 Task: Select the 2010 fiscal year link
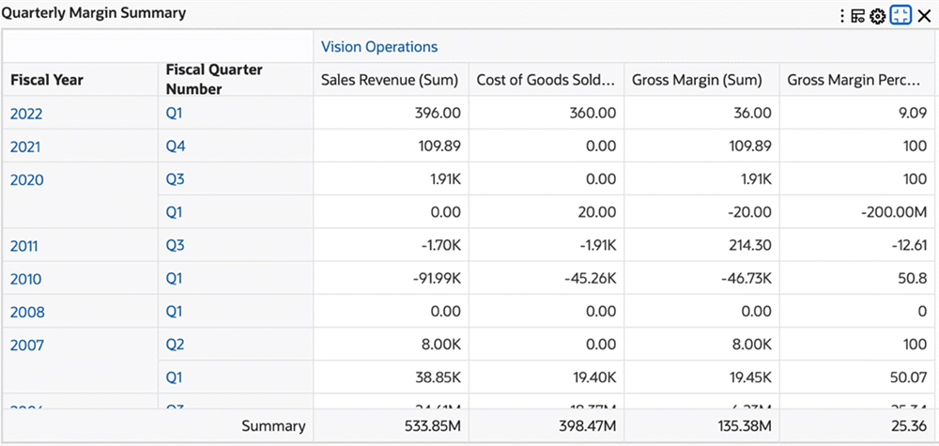pos(26,279)
